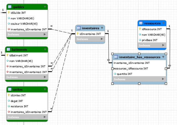177x125 pixels.
Task: Collapse the unites table header arrow
Action: (45, 89)
